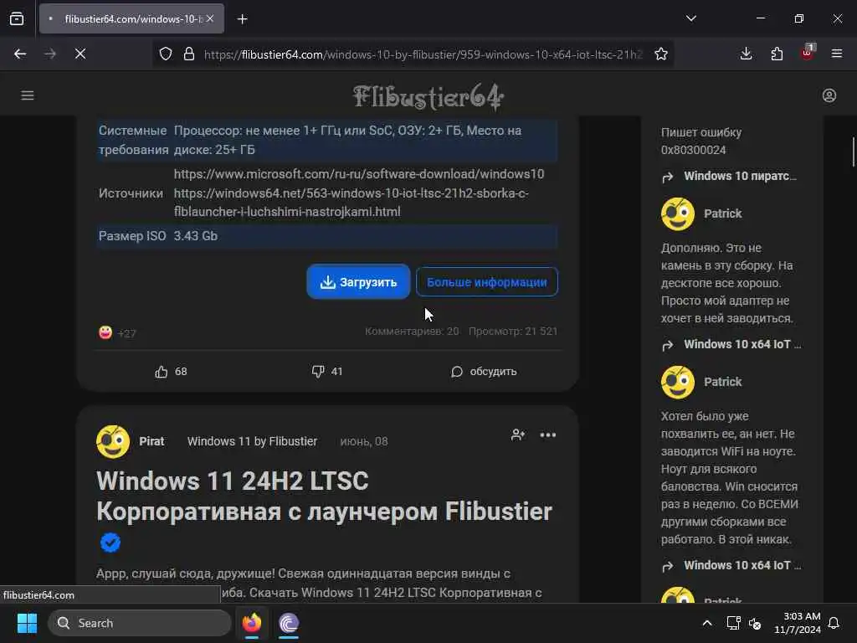This screenshot has height=643, width=857.
Task: Click Комментариев: 20 comment count
Action: (412, 332)
